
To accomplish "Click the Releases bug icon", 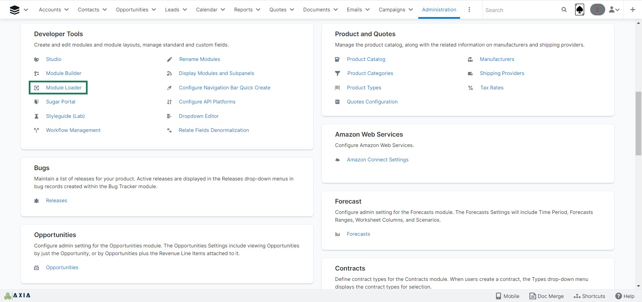I will [x=36, y=201].
